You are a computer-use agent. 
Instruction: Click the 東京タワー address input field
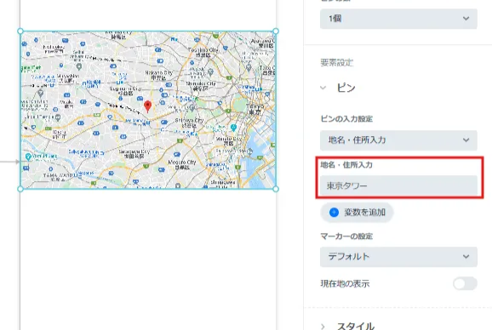tap(398, 185)
